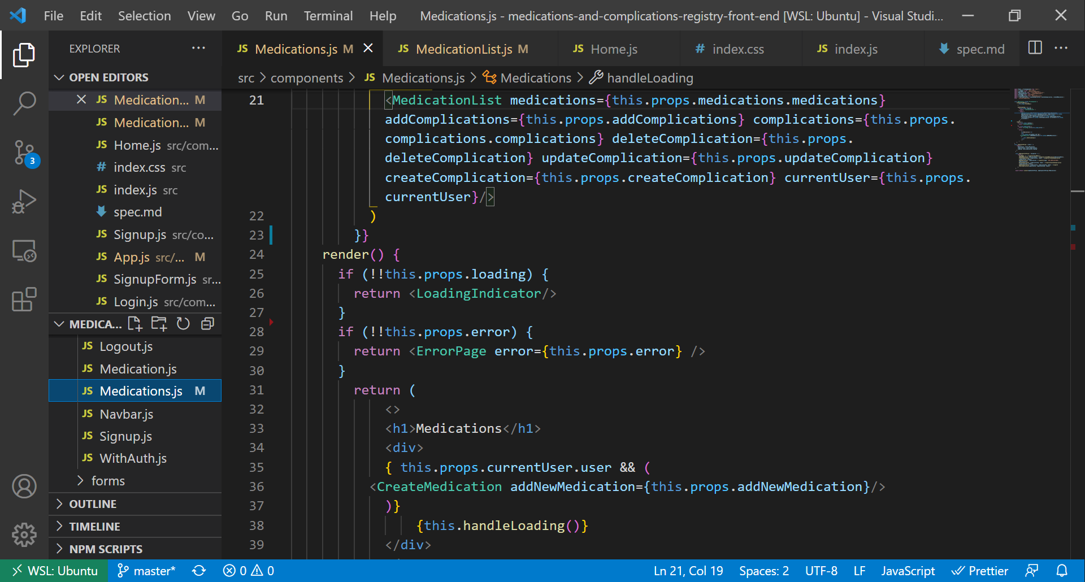The width and height of the screenshot is (1085, 582).
Task: Expand the OUTLINE section
Action: coord(93,504)
